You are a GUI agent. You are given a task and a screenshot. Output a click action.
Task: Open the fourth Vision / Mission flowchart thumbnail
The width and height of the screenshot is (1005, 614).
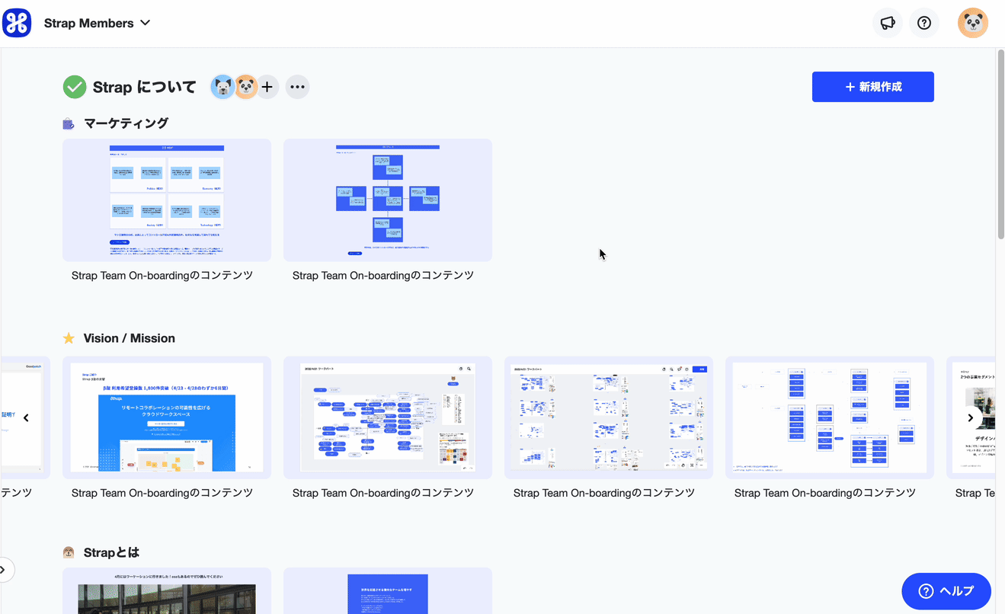click(830, 417)
